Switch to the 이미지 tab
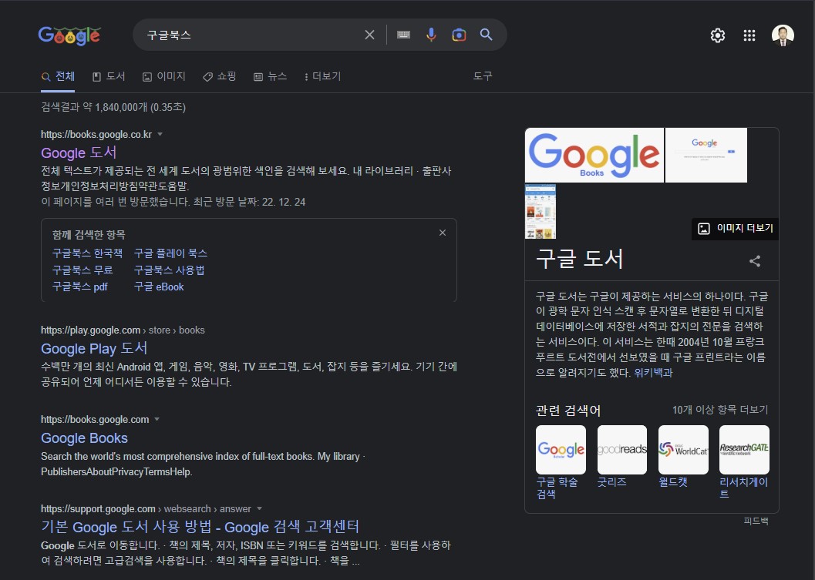Viewport: 815px width, 580px height. (x=163, y=76)
